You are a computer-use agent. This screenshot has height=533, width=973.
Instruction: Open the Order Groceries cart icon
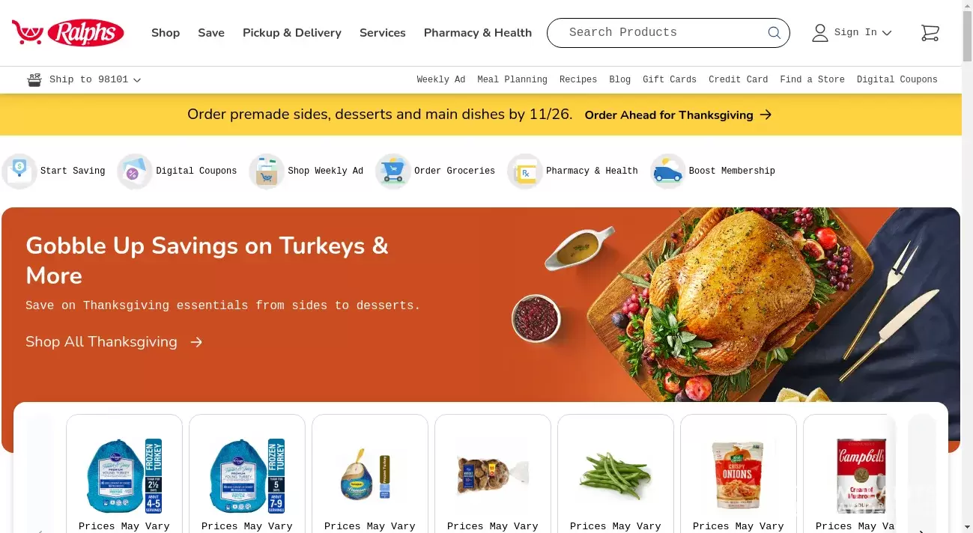point(393,171)
